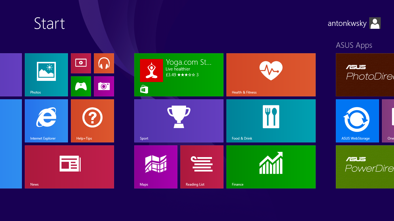
Task: Click the antonkwsky account name
Action: click(x=347, y=23)
